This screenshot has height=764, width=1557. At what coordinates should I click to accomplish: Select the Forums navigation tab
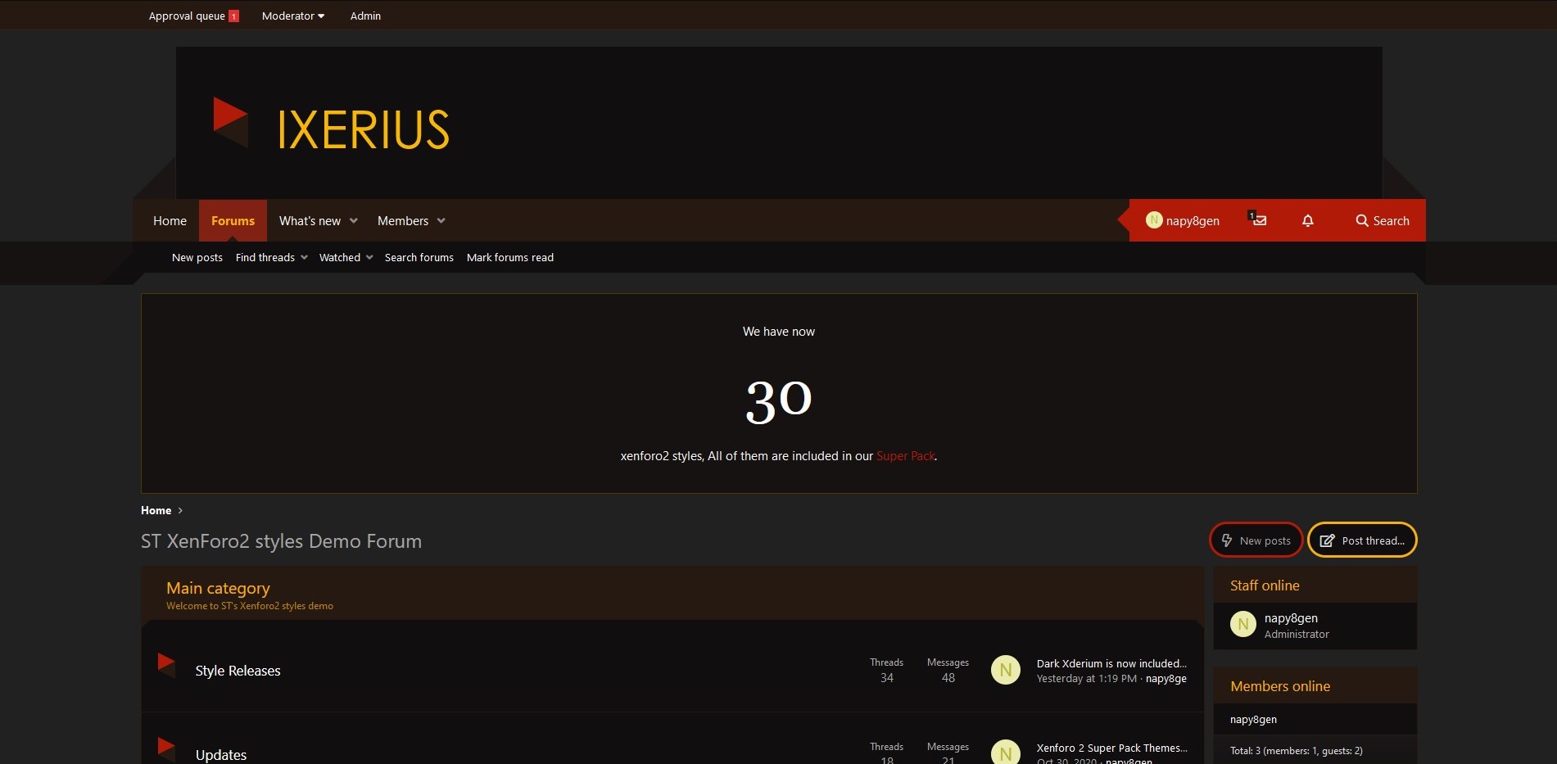[x=233, y=221]
